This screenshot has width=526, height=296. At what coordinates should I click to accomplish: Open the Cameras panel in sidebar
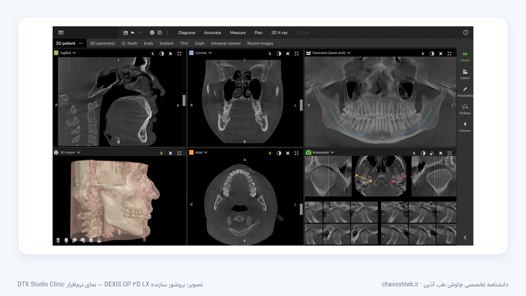pyautogui.click(x=465, y=127)
